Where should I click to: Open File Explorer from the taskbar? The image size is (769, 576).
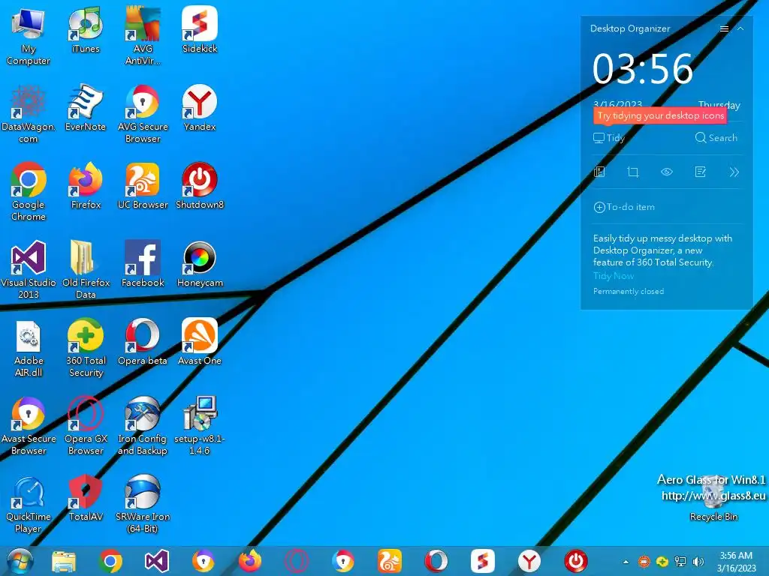[64, 561]
